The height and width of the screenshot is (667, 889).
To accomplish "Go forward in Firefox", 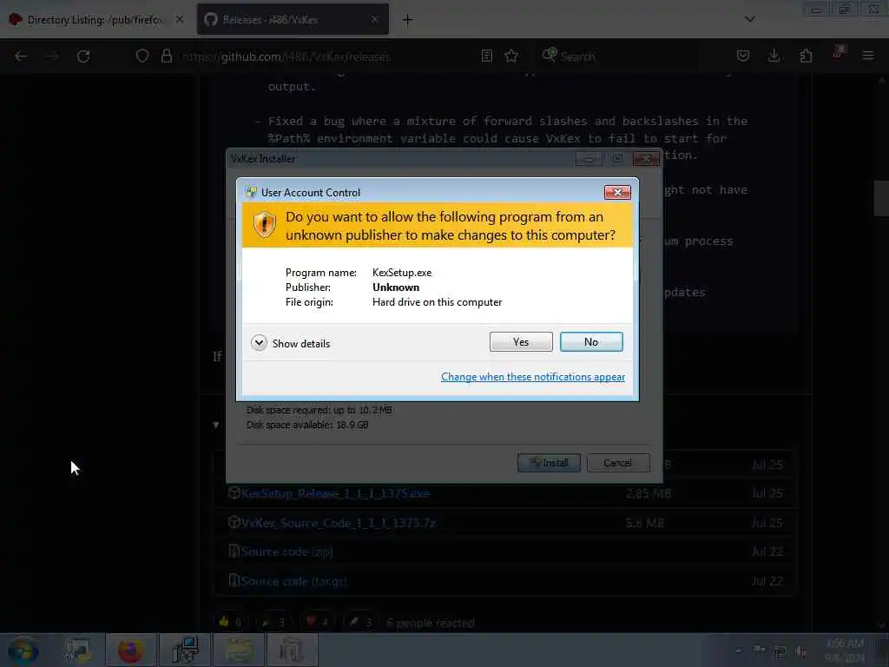I will 52,56.
